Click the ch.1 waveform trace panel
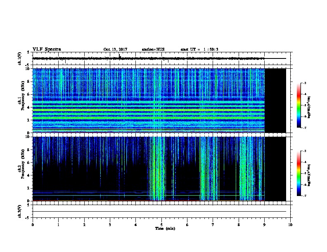The height and width of the screenshot is (252, 327). [x=161, y=58]
